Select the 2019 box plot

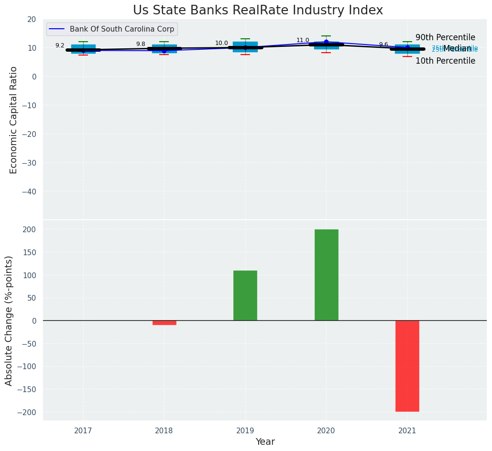tap(245, 46)
